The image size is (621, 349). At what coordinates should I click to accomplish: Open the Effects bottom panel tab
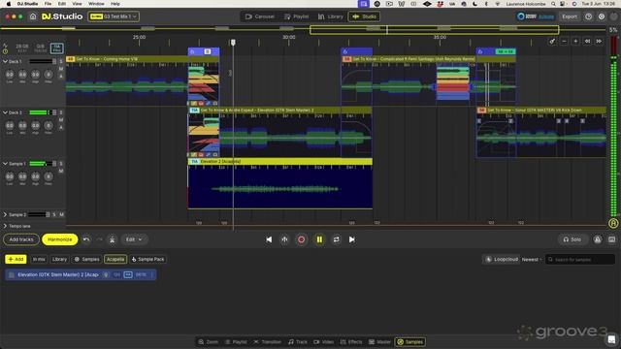351,342
